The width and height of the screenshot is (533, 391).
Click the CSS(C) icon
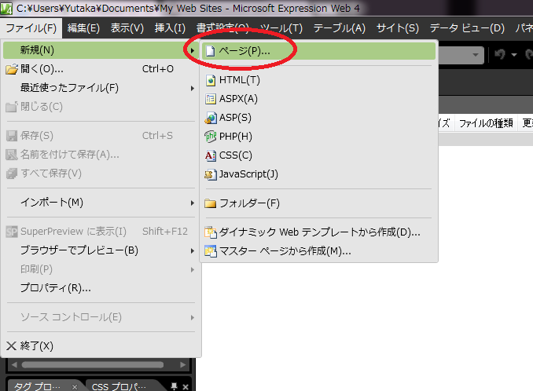(x=211, y=155)
